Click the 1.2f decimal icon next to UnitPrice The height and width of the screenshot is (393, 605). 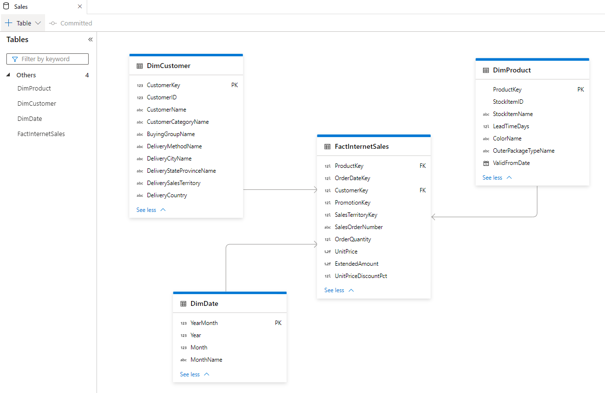(x=327, y=251)
